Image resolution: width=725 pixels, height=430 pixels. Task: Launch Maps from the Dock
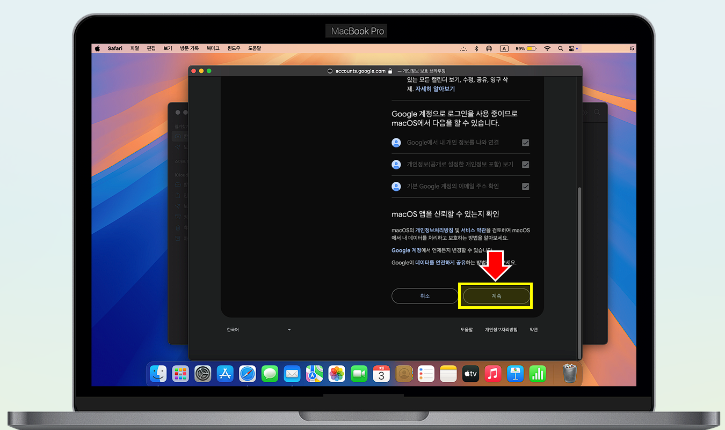(x=315, y=373)
